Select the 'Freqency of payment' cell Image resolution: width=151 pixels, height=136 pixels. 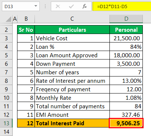tap(72, 89)
